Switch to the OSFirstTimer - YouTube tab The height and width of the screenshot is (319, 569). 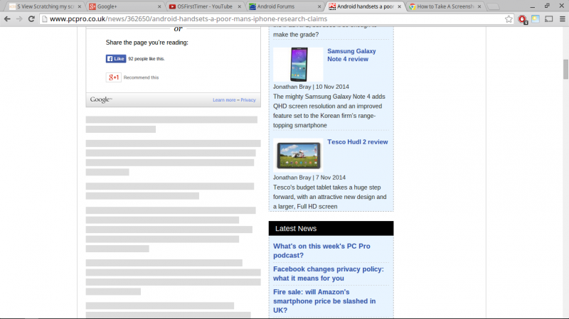click(203, 6)
